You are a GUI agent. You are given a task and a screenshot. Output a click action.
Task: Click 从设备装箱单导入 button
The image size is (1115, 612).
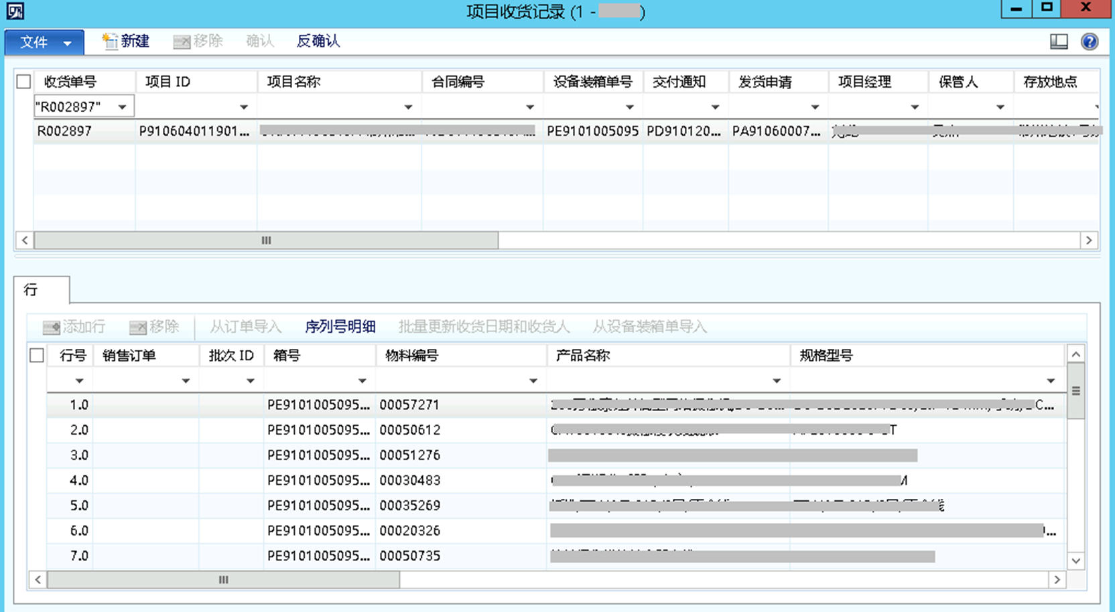(649, 327)
